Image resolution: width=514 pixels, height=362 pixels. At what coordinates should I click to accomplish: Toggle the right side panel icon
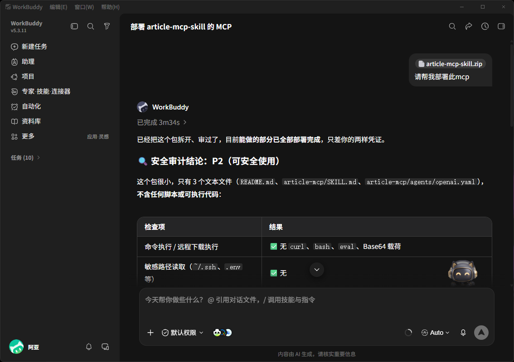[x=501, y=26]
